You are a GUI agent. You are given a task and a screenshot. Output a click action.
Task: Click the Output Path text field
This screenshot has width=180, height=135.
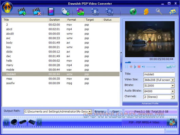[56, 112]
